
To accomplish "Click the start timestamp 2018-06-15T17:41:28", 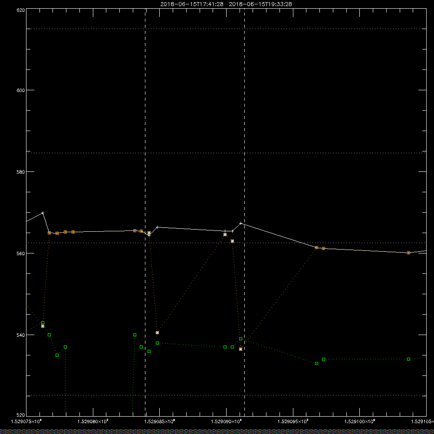I will click(192, 4).
